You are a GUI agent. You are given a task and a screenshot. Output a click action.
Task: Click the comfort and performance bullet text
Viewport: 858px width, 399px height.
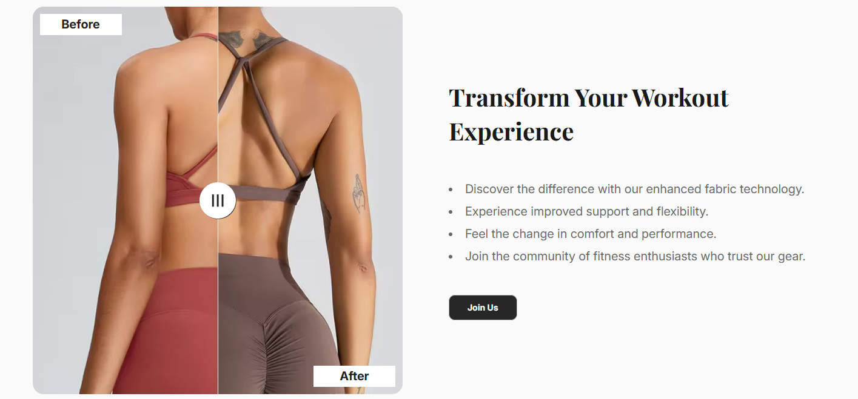(x=591, y=234)
